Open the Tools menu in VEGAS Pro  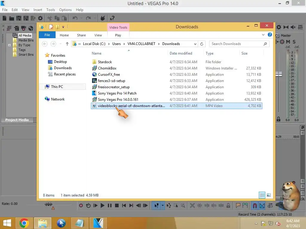(x=51, y=10)
